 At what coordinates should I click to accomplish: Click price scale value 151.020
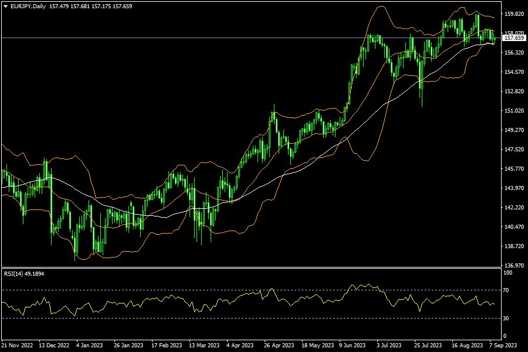pos(514,110)
